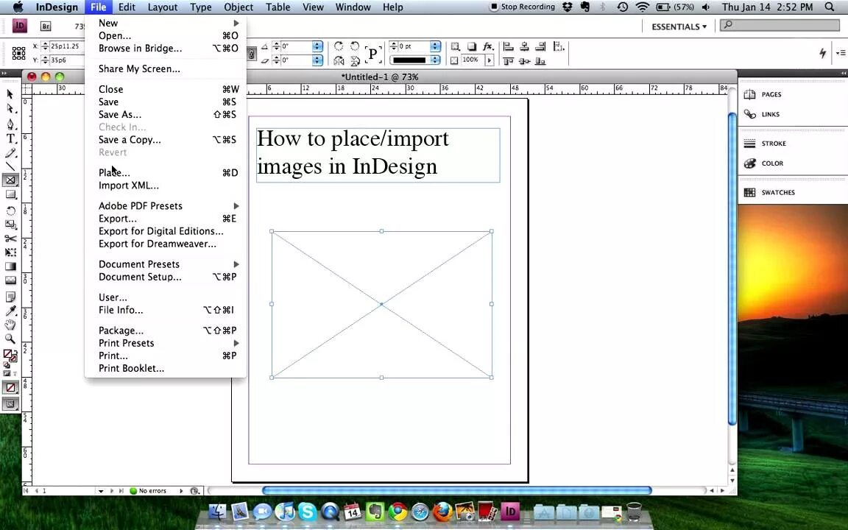
Task: Click the Rotate 90° counter-clockwise icon
Action: coord(355,46)
